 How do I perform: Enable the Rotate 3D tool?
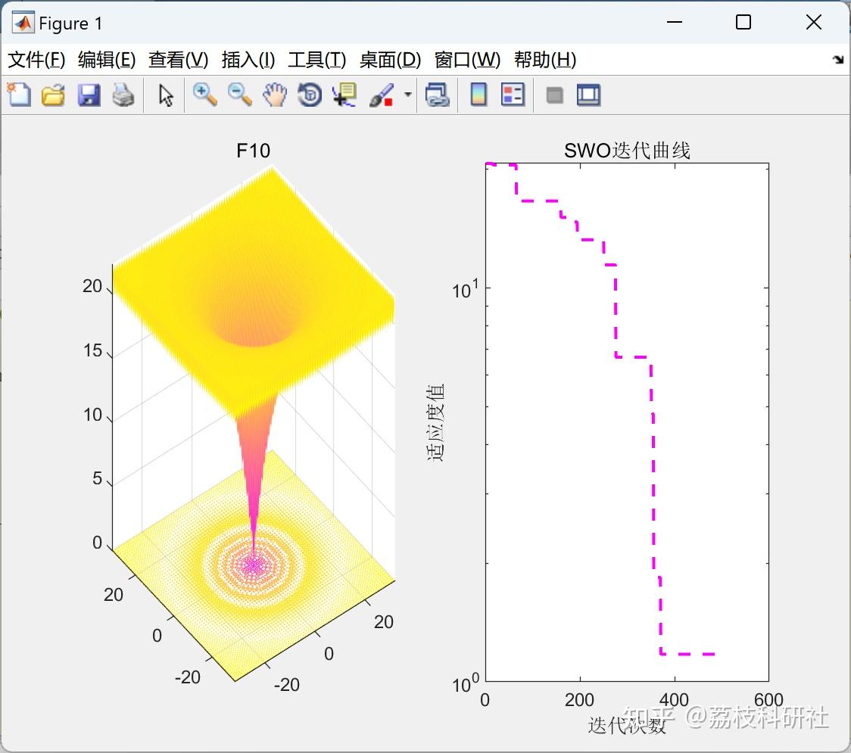pos(310,95)
